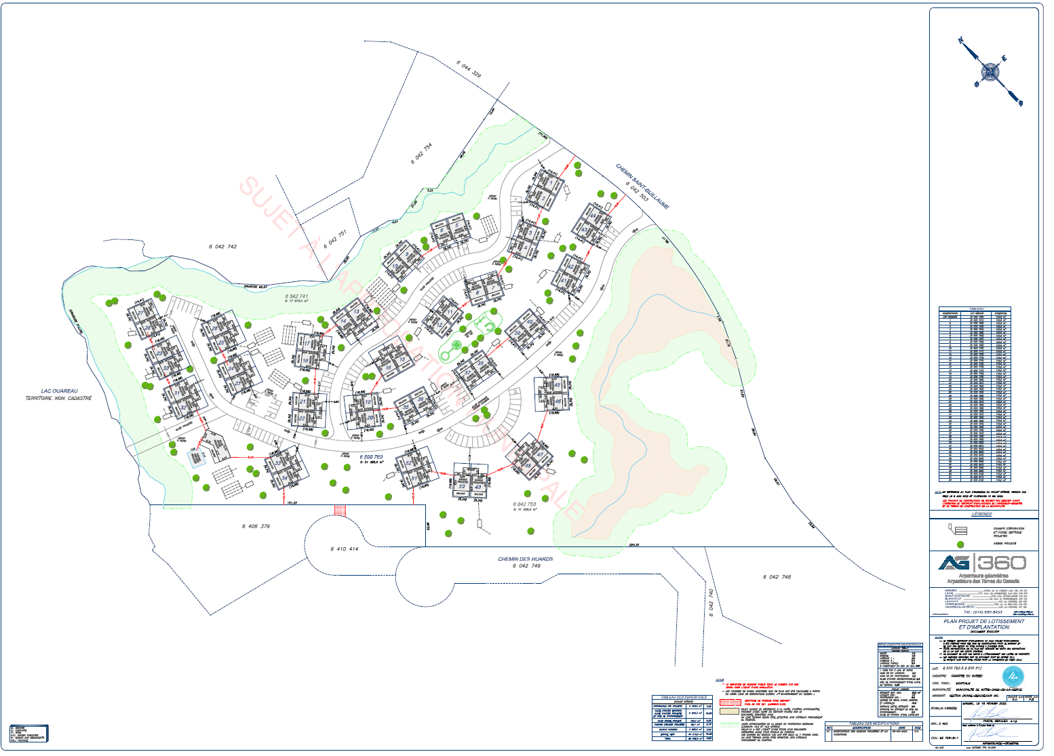
Task: Click 'TERRITOIRE NON CADASTRÉ' label
Action: 58,398
